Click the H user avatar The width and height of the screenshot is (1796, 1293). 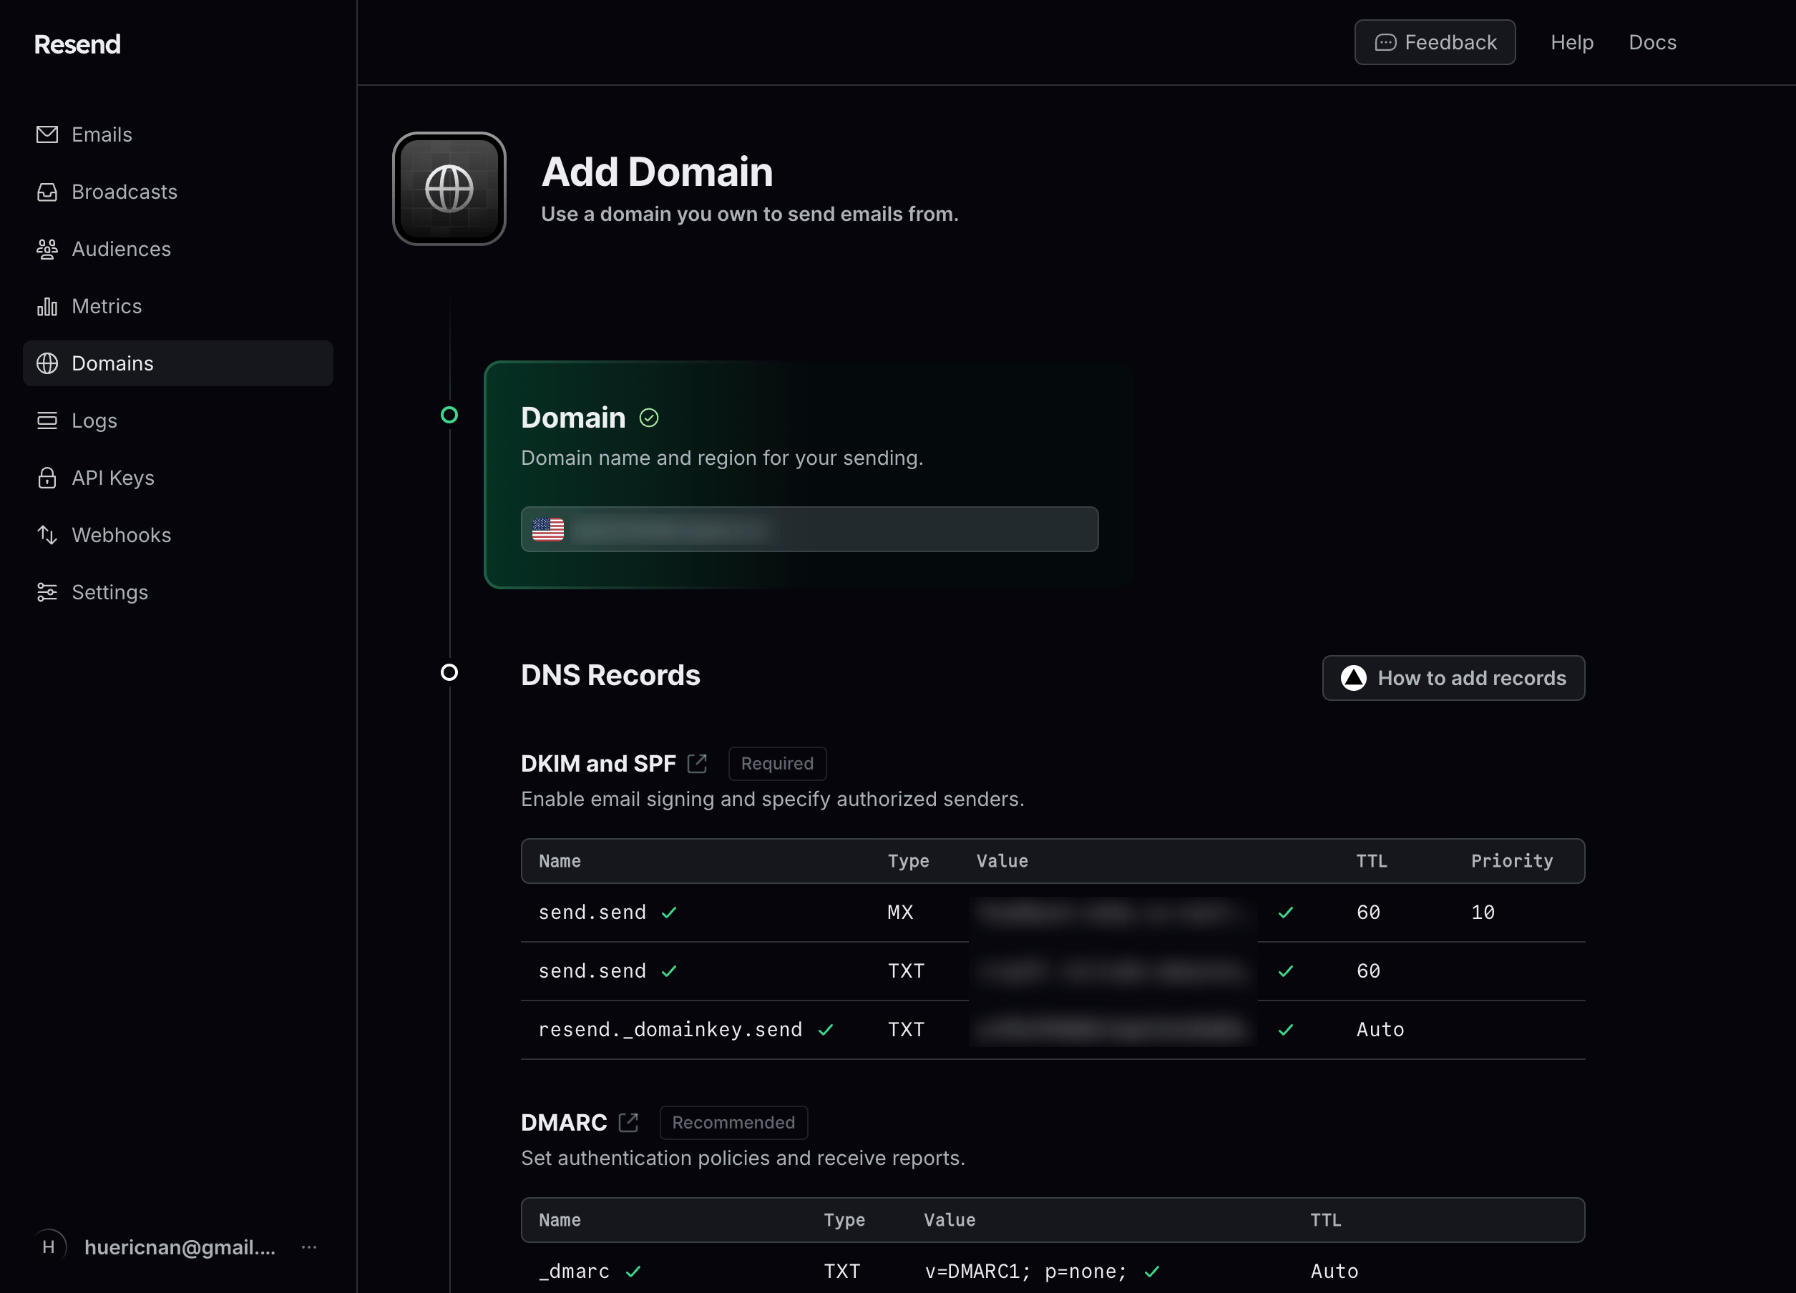[49, 1247]
